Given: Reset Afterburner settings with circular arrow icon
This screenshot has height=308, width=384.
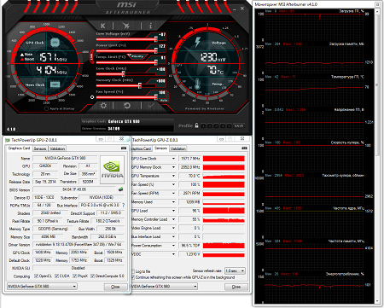Looking at the screenshot, I should (127, 106).
